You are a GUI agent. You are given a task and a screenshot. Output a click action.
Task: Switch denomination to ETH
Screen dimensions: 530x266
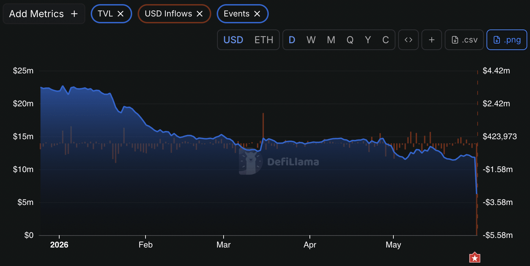pyautogui.click(x=264, y=40)
